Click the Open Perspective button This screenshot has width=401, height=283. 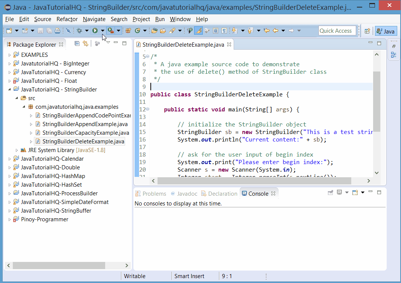tap(367, 31)
